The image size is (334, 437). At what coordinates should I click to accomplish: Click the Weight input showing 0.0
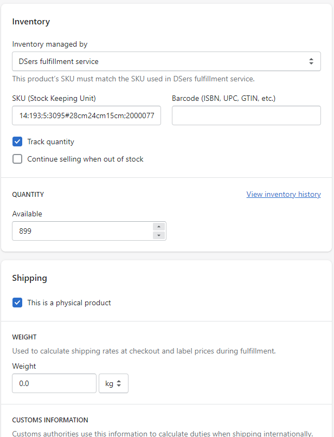[54, 383]
